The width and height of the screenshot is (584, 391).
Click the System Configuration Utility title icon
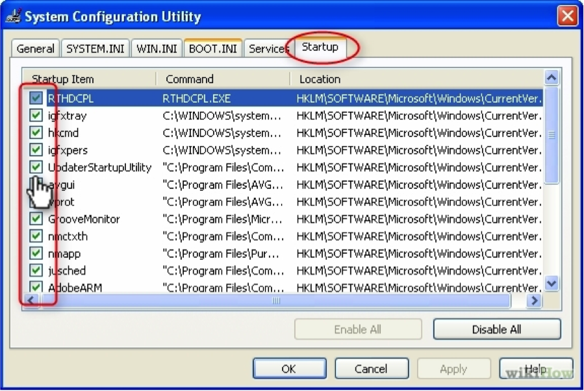(x=14, y=16)
